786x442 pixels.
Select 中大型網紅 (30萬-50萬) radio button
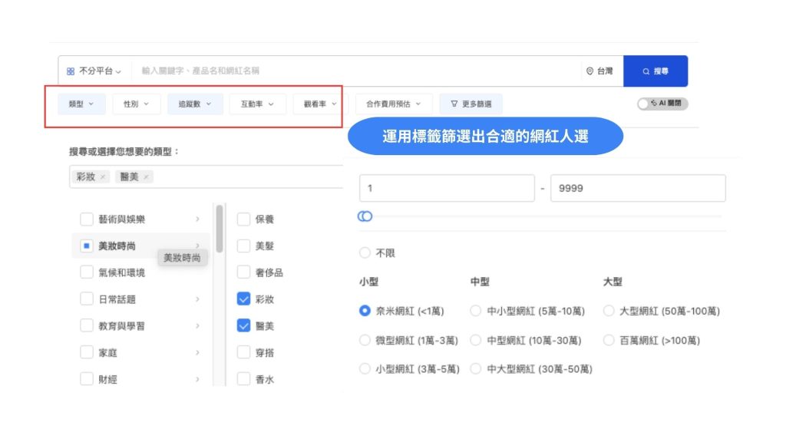476,369
